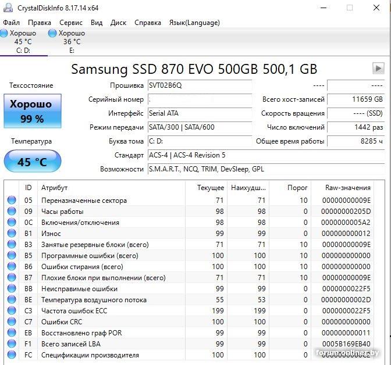Click status orb of attribute F1 LBA writes
Screen dimensions: 391x365
click(x=12, y=343)
